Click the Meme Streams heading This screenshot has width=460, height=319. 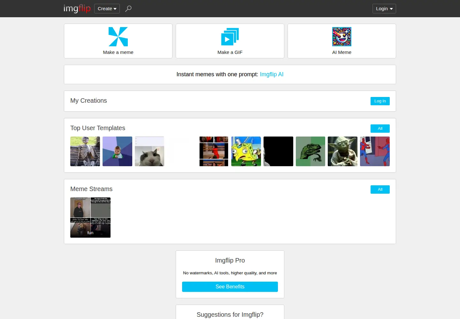[91, 189]
